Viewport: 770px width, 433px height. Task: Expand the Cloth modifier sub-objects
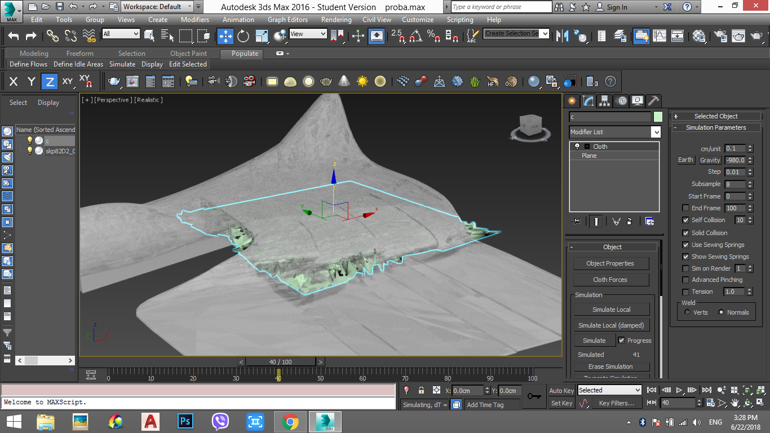586,146
